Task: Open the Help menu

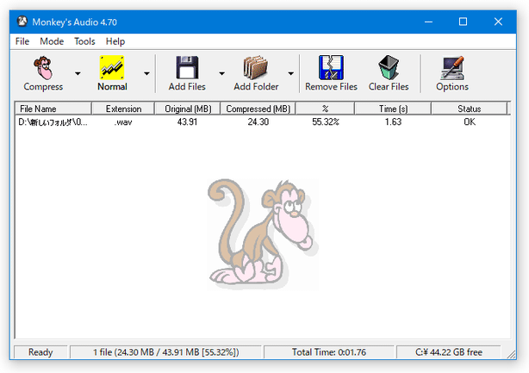Action: [x=115, y=41]
